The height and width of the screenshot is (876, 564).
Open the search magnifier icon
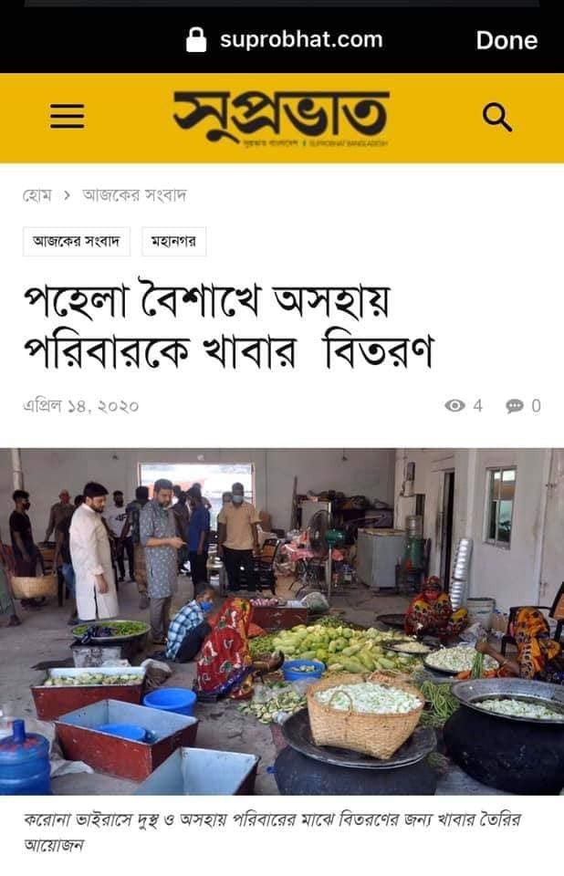[x=497, y=118]
